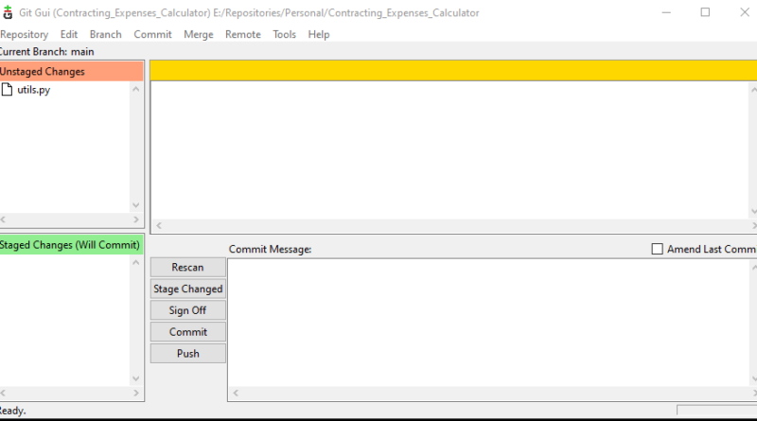
Task: Open the Commit menu
Action: pos(152,34)
